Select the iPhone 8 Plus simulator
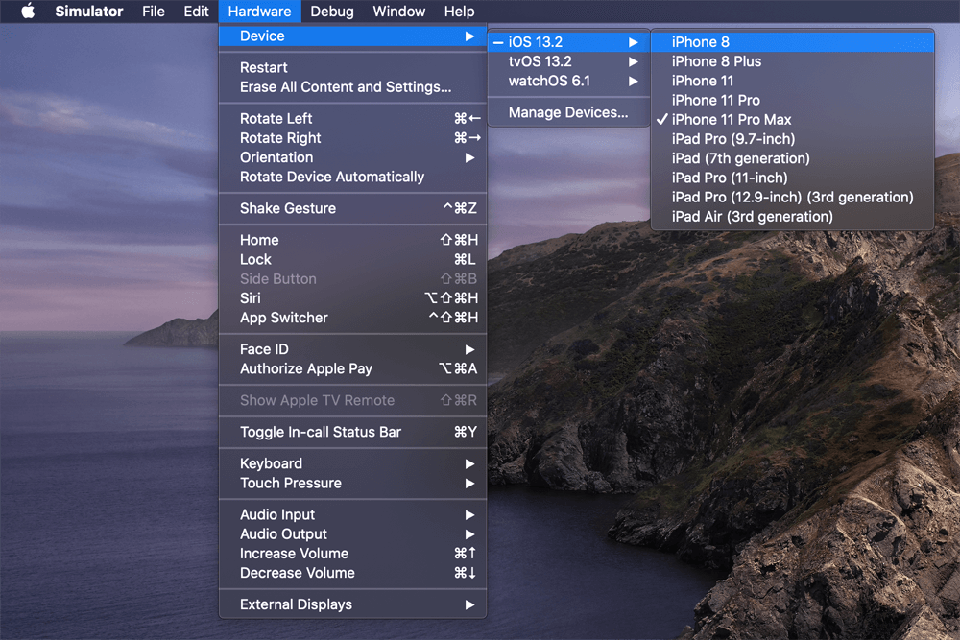960x640 pixels. [792, 61]
